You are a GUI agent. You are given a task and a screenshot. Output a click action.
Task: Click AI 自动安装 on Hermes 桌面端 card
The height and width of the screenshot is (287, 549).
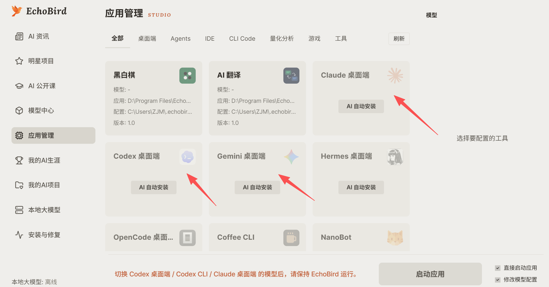tap(361, 187)
